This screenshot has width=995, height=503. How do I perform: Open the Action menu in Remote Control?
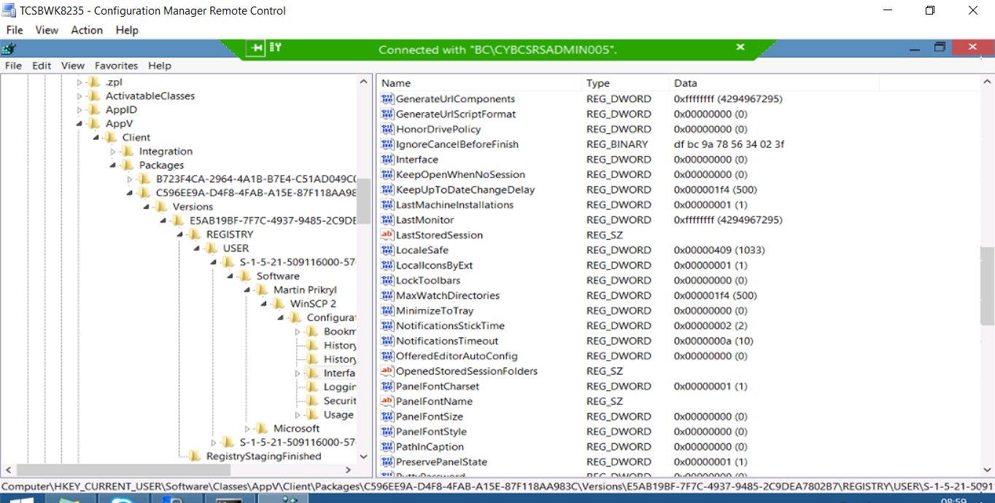[x=87, y=30]
